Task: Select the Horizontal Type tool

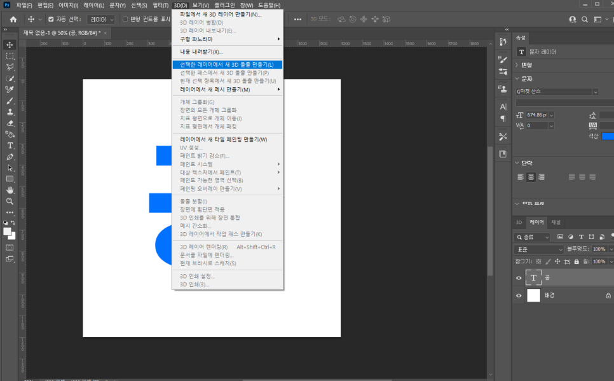Action: [10, 146]
